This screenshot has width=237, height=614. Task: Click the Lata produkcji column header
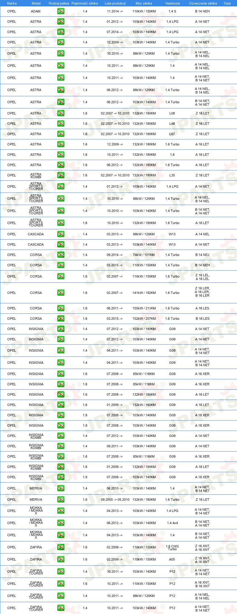click(x=115, y=3)
